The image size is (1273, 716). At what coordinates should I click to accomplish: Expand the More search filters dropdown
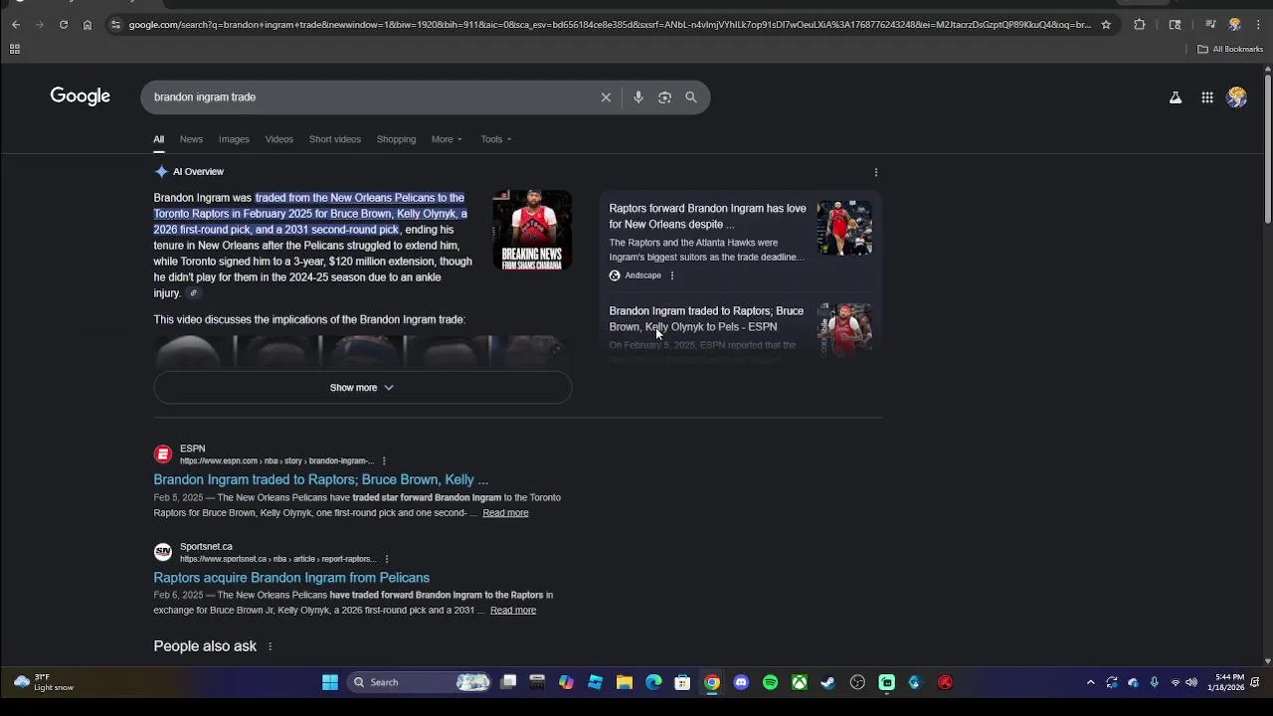(x=447, y=139)
